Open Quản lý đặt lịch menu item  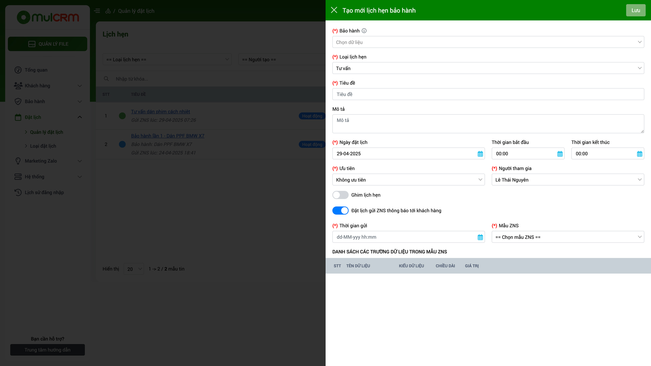[x=46, y=132]
